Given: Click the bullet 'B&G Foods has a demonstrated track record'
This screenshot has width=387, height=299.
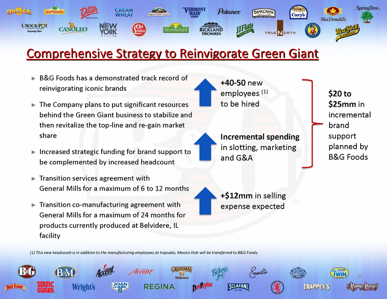Looking at the screenshot, I should tap(113, 83).
